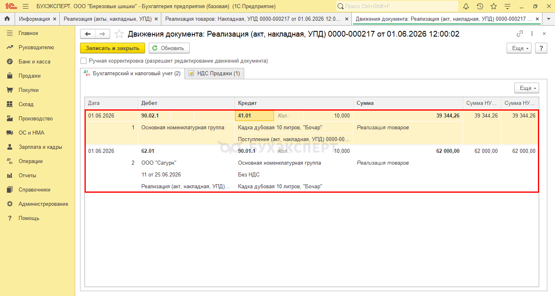Image resolution: width=555 pixels, height=296 pixels.
Task: Close the Реализация (акты, накладные, УПД) tab
Action: point(156,19)
